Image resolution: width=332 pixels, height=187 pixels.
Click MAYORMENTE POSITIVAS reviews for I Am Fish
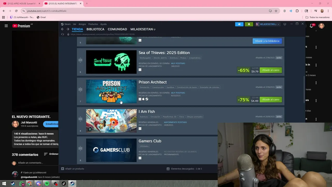[x=175, y=122]
